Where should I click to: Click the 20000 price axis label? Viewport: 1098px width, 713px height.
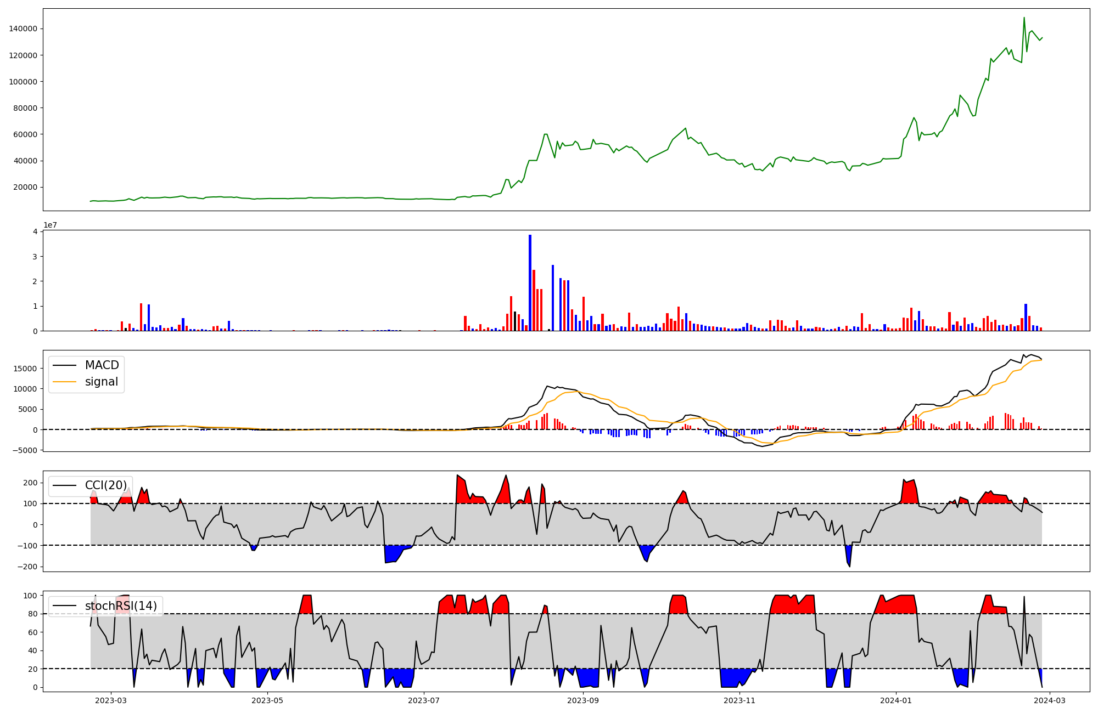25,187
